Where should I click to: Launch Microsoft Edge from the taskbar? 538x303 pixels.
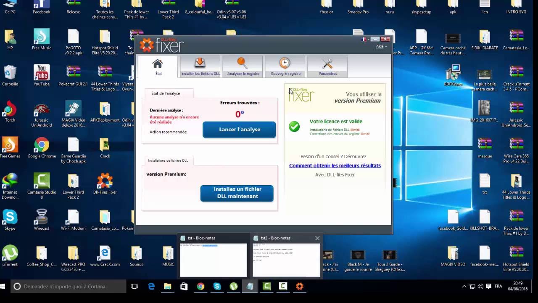(151, 286)
